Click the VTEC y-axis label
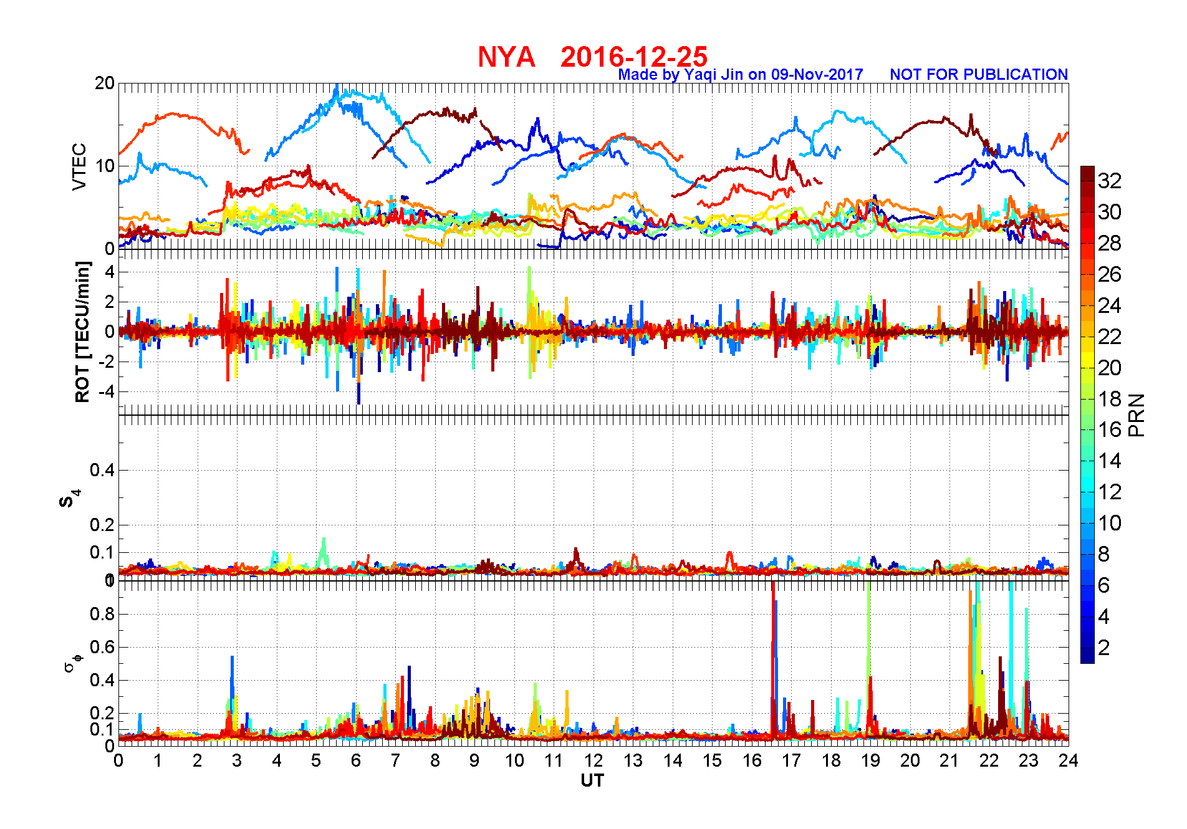 click(x=79, y=166)
